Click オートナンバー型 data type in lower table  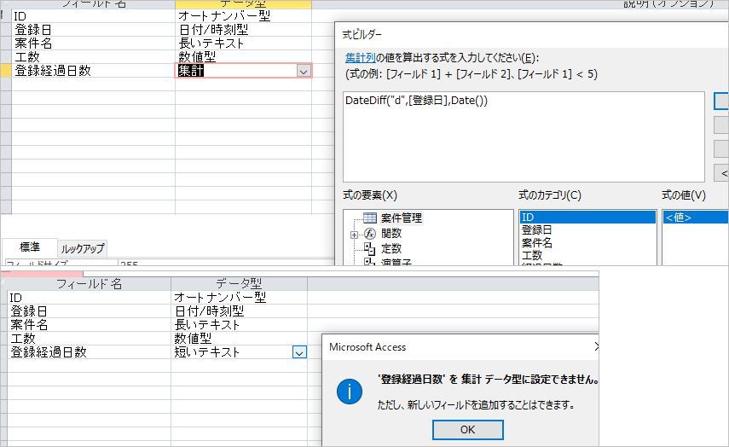(239, 298)
